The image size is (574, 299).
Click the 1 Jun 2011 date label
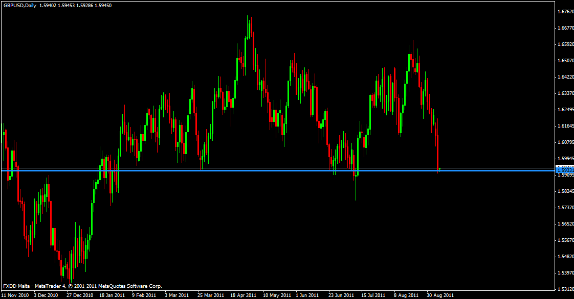click(307, 295)
